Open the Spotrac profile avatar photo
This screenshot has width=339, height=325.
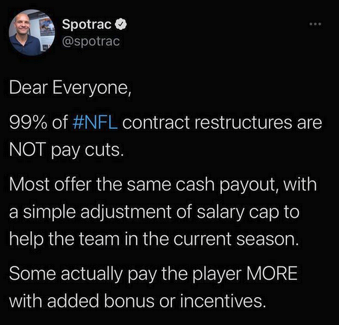tap(32, 33)
